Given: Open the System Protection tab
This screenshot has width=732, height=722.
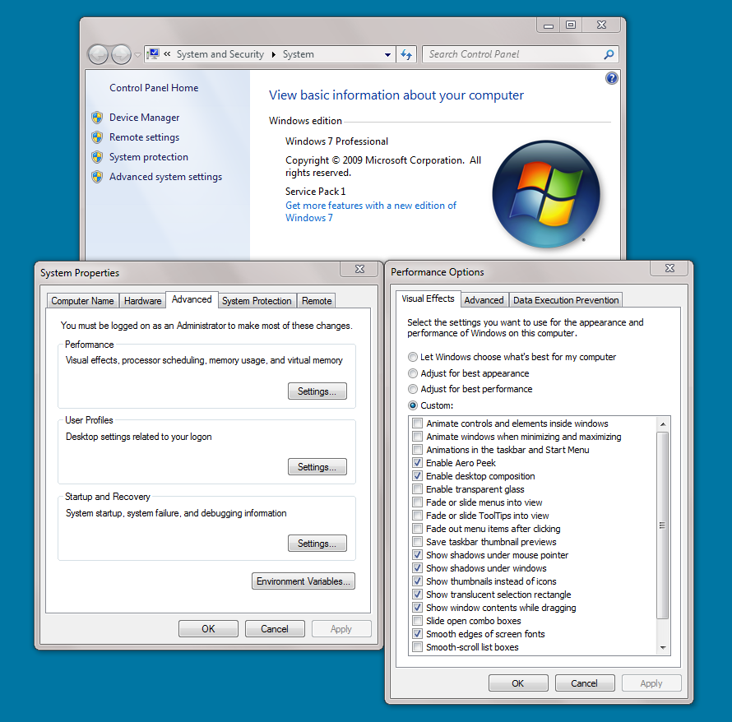Looking at the screenshot, I should pyautogui.click(x=257, y=301).
